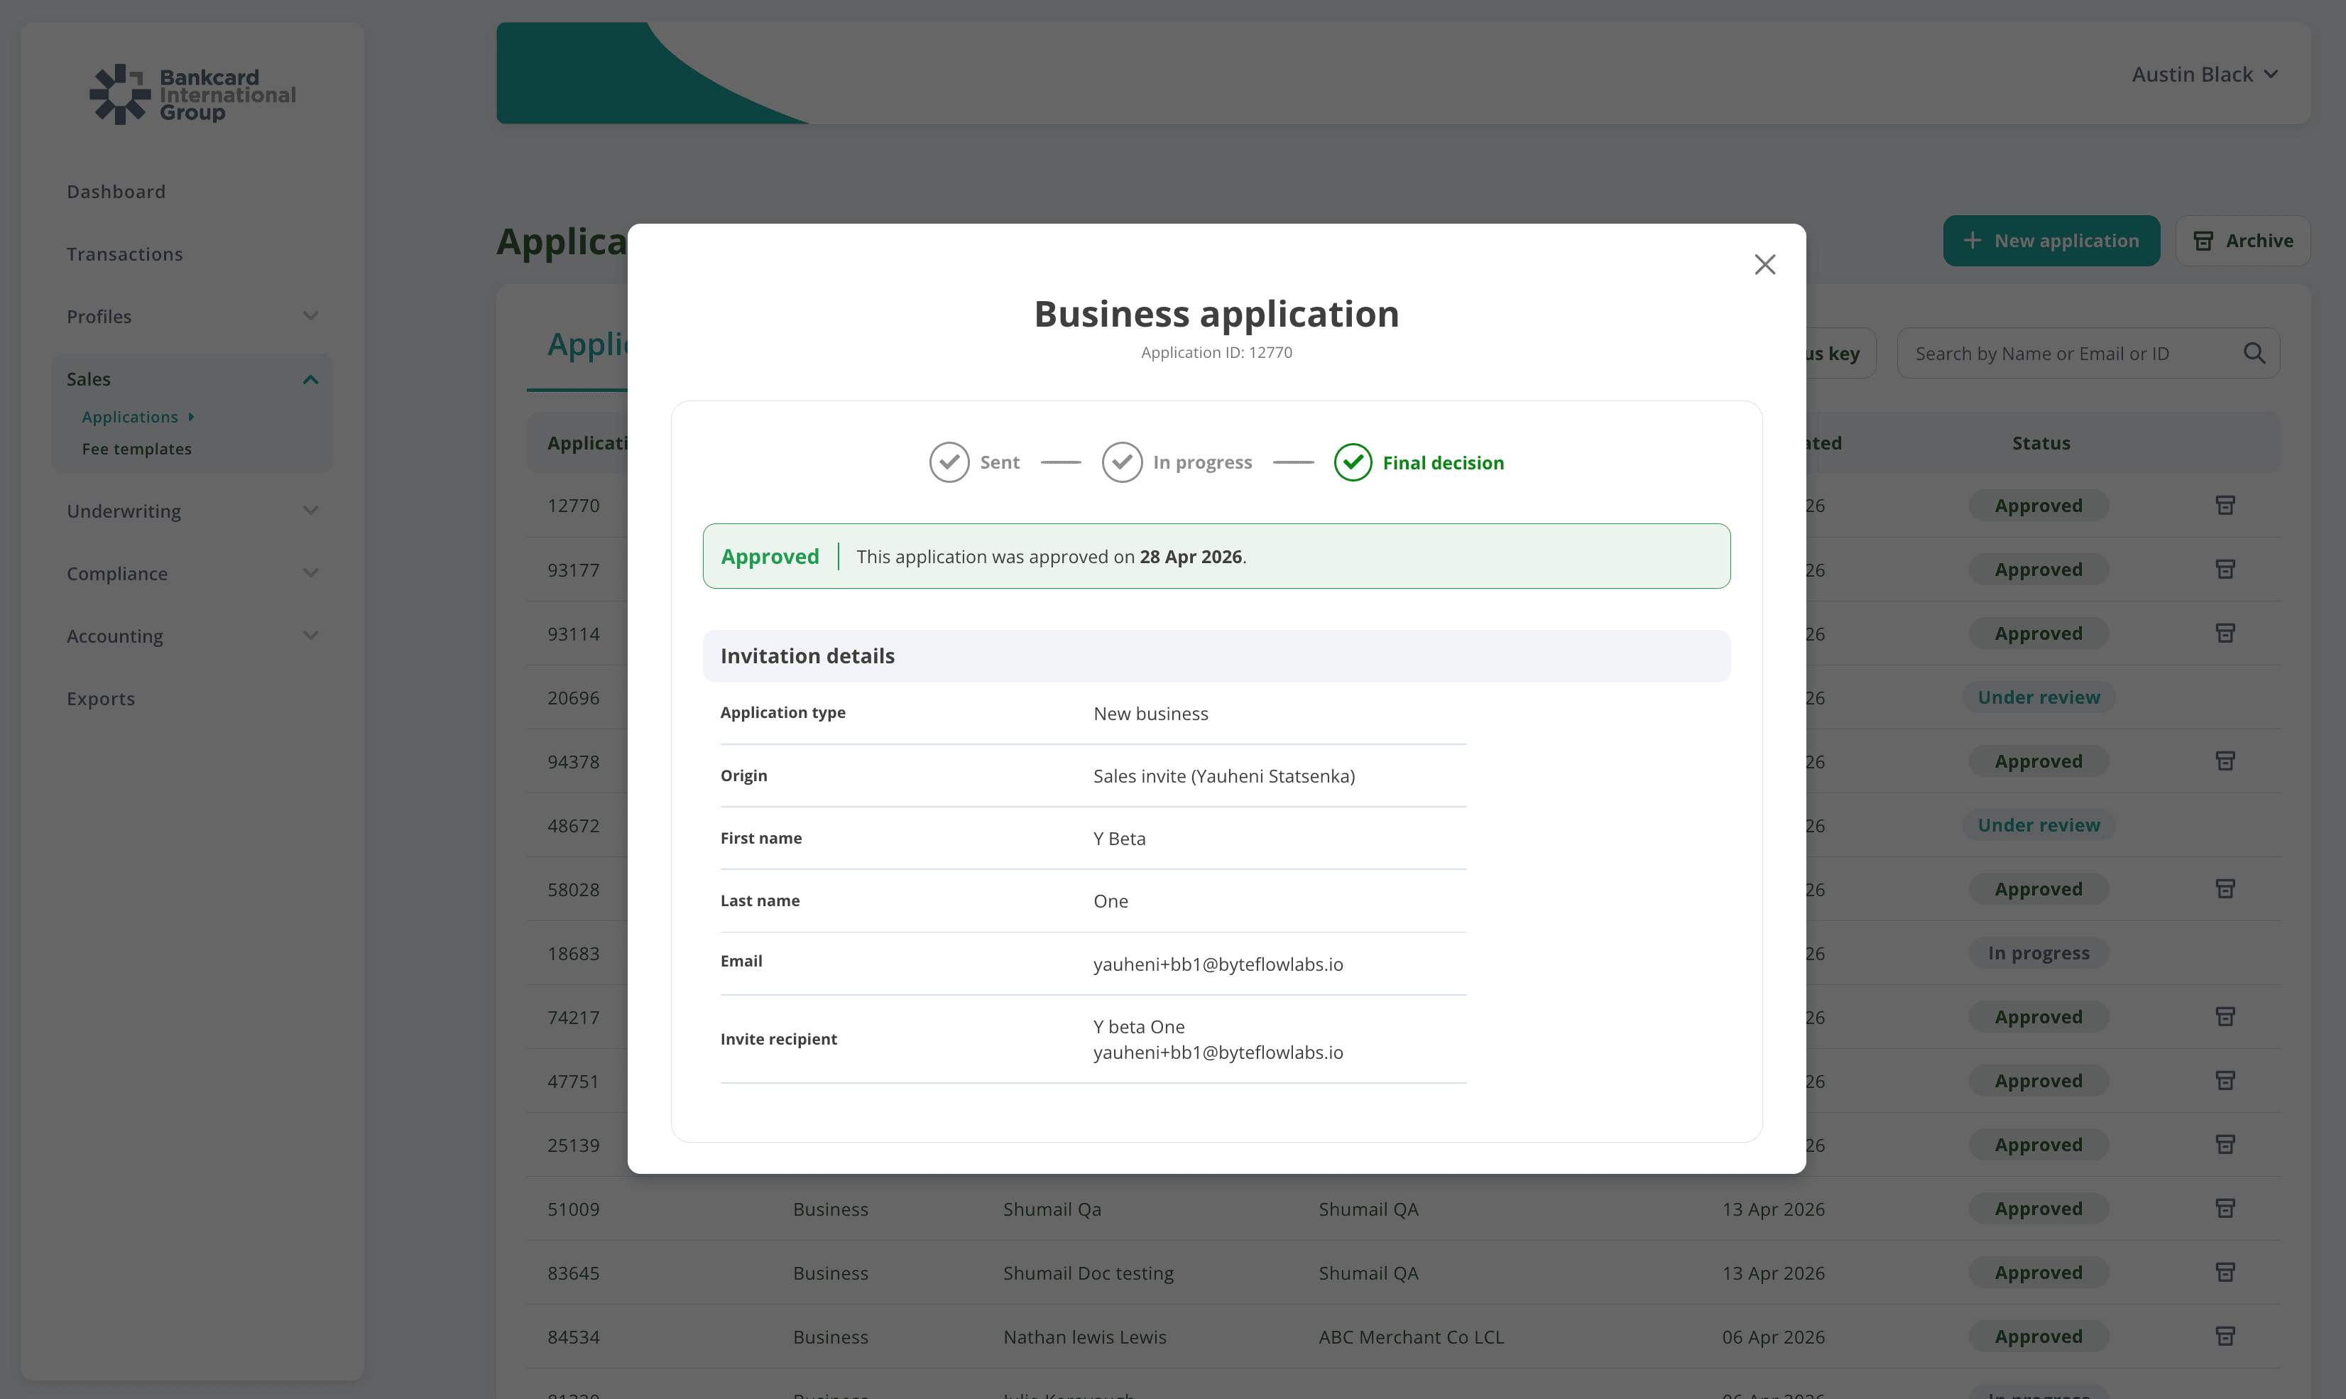Click the 06 Apr 2026 date for 84534
Viewport: 2346px width, 1399px height.
click(x=1773, y=1337)
